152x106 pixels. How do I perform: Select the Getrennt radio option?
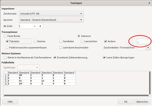click(x=79, y=36)
